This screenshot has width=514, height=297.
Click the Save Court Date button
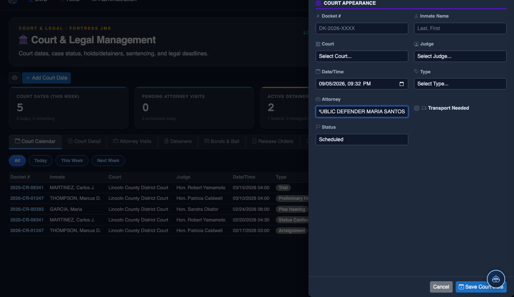tap(481, 287)
